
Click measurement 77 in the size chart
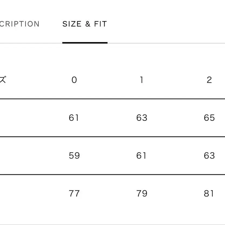click(x=74, y=193)
